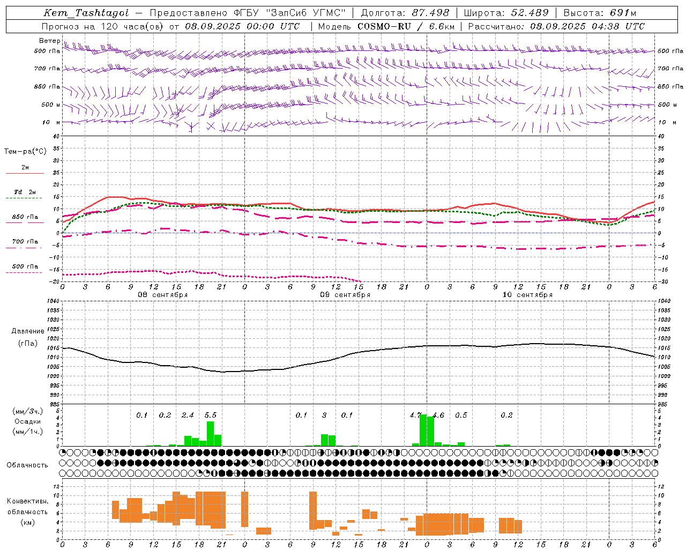Click the 10 сентября date label
Screen dimensions: 686x549
point(527,295)
